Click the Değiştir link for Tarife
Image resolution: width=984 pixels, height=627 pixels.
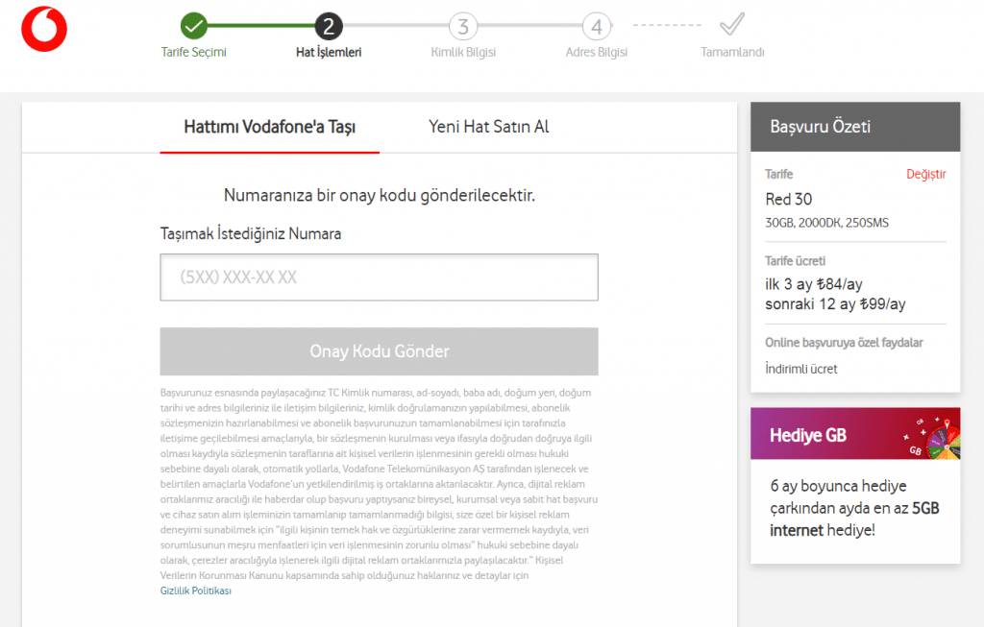pos(925,175)
